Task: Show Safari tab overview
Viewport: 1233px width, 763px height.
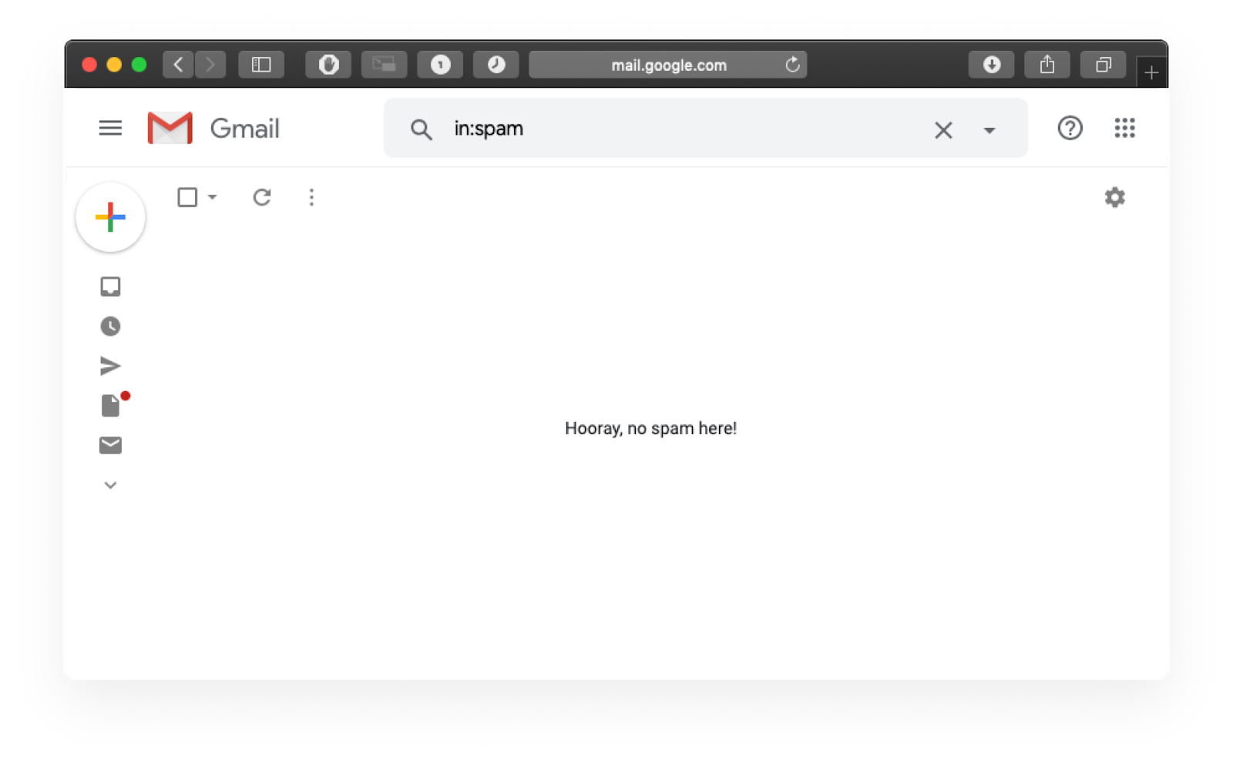Action: coord(1103,65)
